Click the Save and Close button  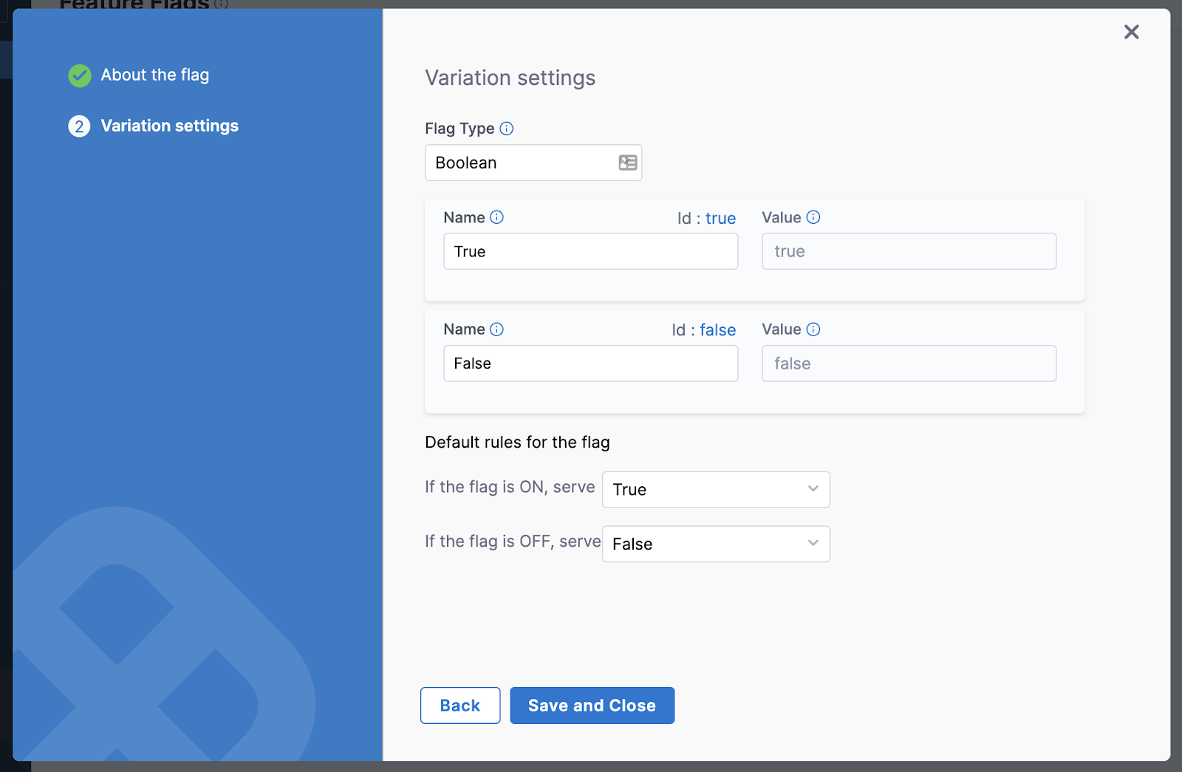pos(592,705)
